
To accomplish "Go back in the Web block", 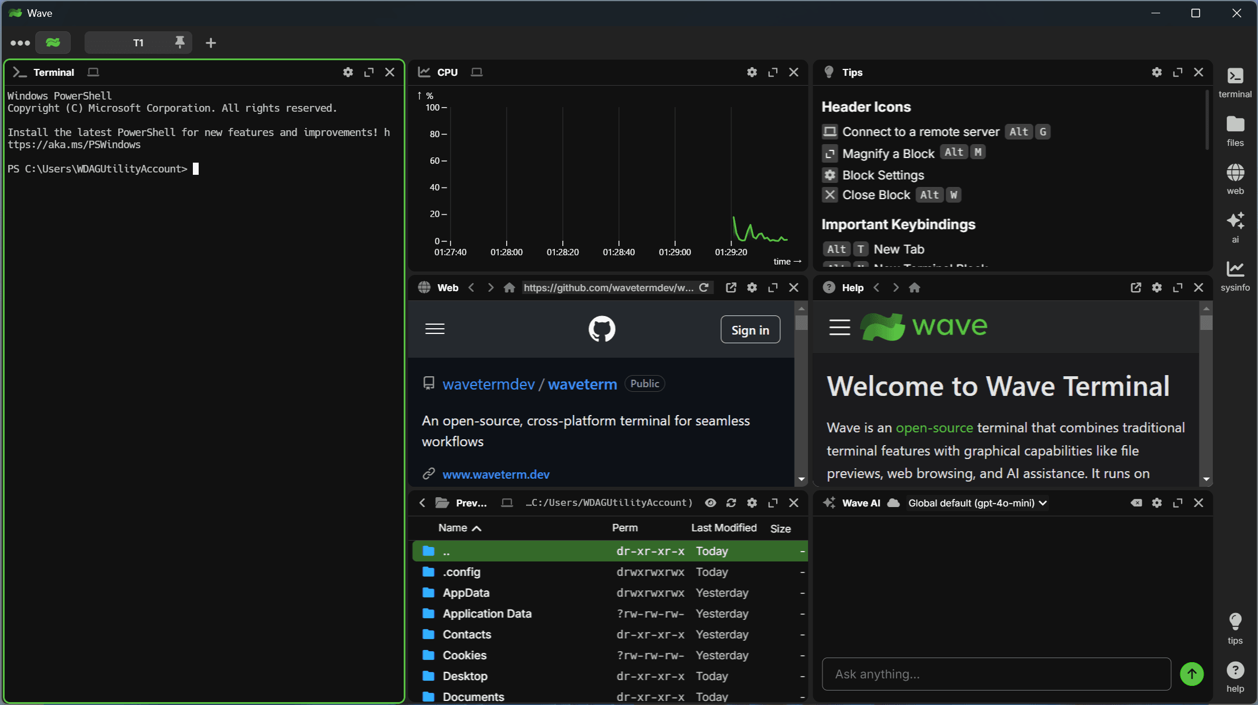I will coord(471,288).
